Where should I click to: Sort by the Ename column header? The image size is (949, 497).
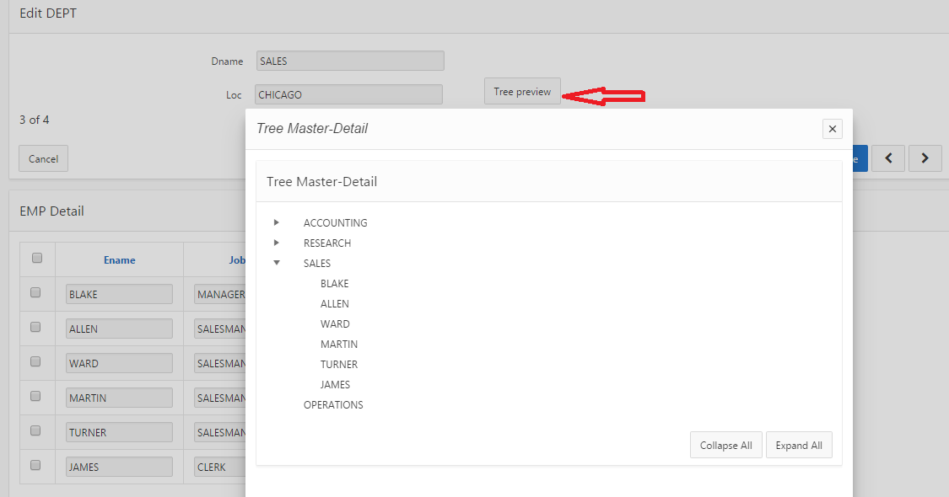click(118, 259)
